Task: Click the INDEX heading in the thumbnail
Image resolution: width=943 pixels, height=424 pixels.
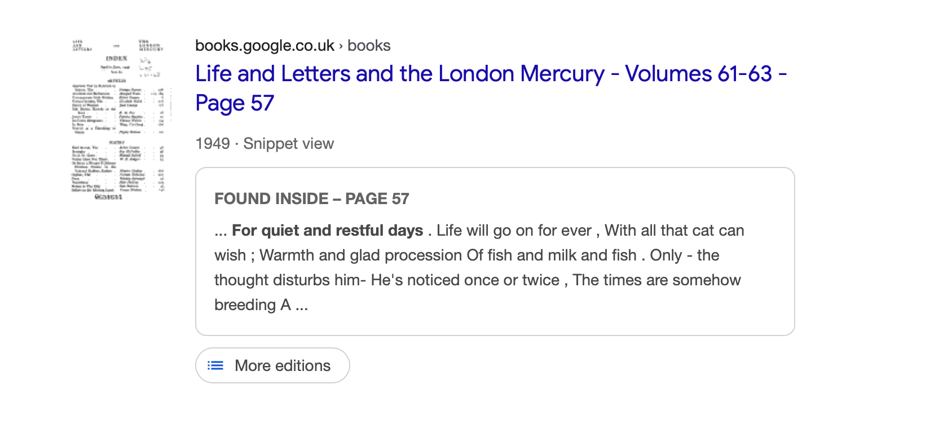Action: [x=117, y=59]
